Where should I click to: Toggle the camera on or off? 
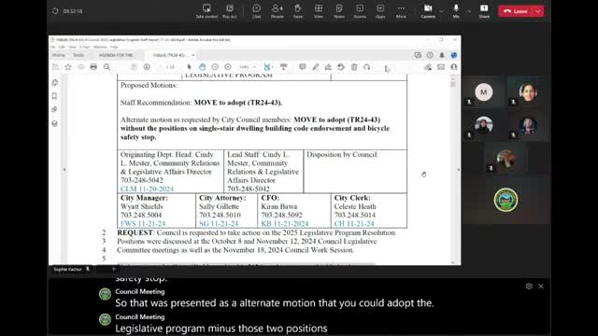pyautogui.click(x=428, y=11)
